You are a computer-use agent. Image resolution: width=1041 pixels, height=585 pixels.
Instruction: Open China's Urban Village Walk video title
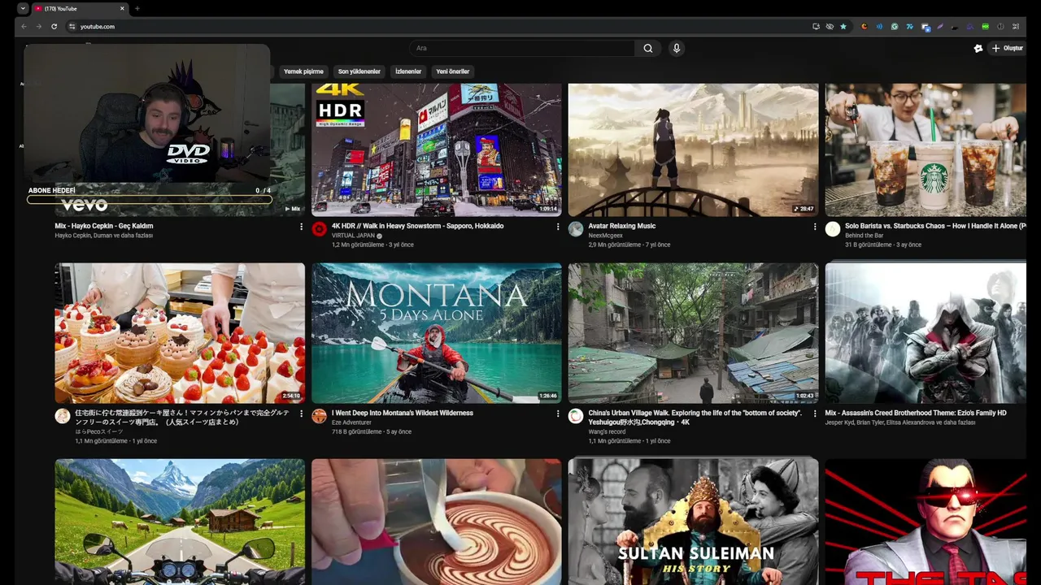695,417
